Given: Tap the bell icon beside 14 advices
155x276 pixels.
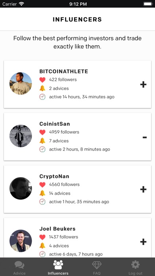Looking at the screenshot, I should [x=42, y=193].
